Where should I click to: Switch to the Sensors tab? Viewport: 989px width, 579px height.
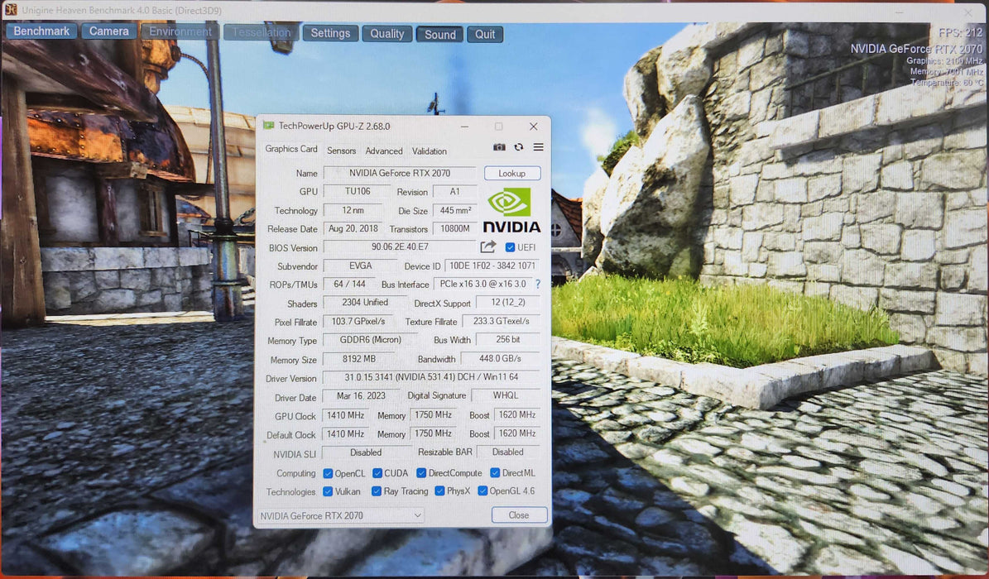tap(341, 151)
